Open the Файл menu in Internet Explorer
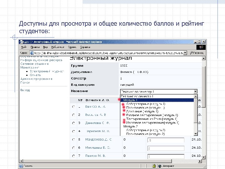This screenshot has width=225, height=169. [x=24, y=47]
